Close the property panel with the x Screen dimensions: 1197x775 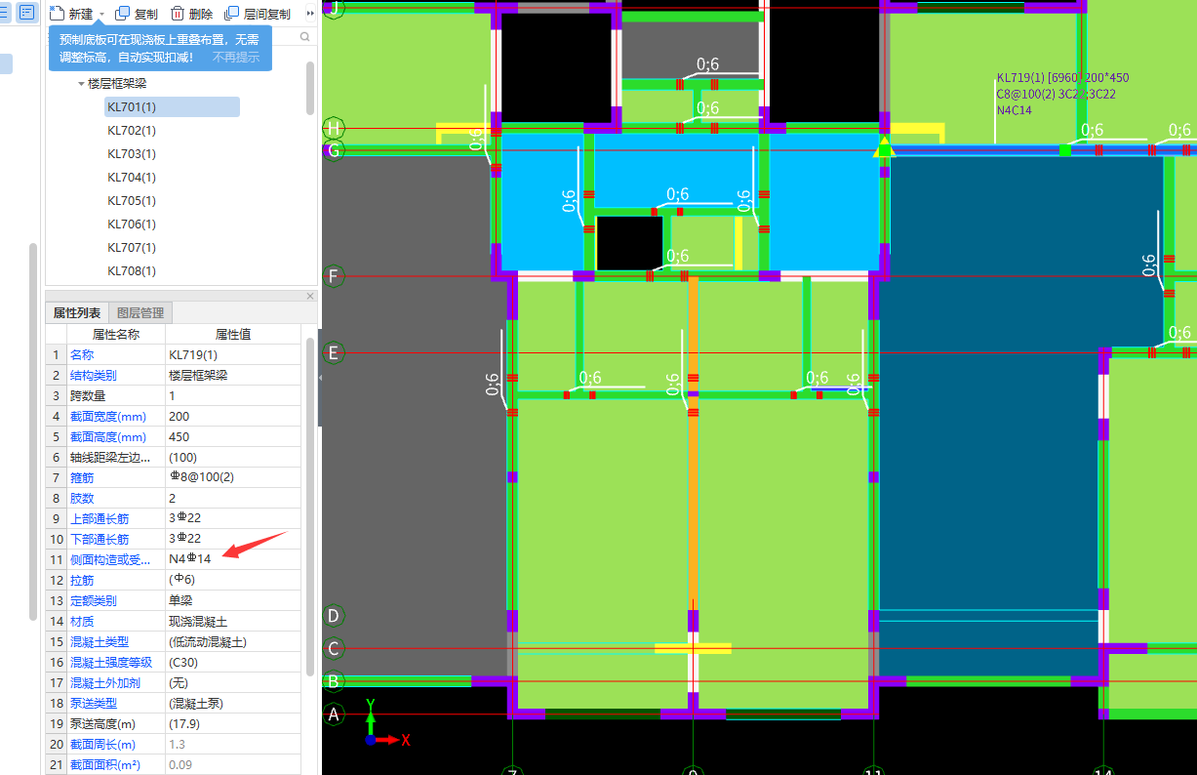pos(310,296)
